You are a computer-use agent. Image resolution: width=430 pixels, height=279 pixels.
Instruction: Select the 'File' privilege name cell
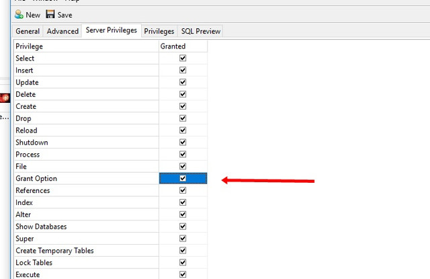[86, 166]
